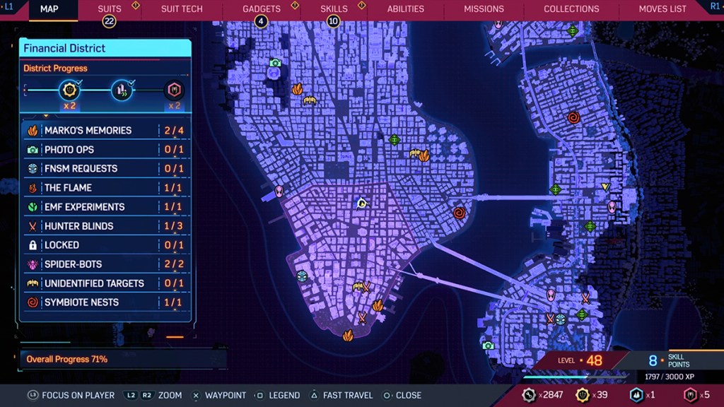
Task: Click the Fast Travel prompt
Action: (341, 396)
